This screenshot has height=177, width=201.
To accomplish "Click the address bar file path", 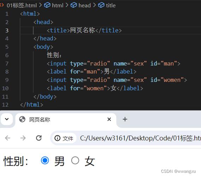I will point(140,138).
